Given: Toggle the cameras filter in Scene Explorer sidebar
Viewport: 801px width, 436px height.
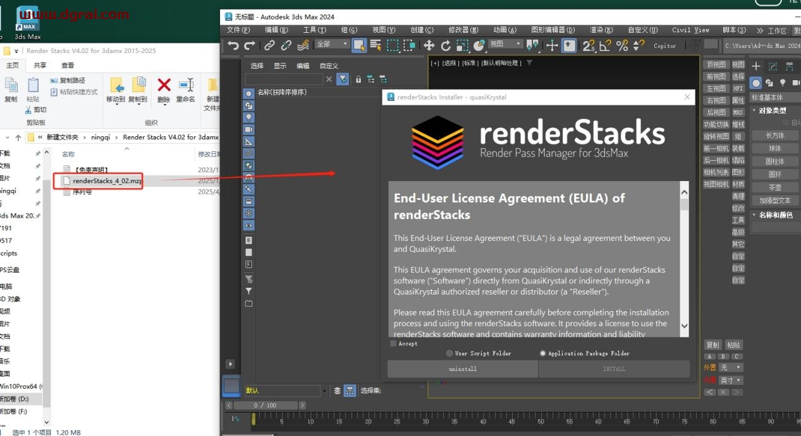Looking at the screenshot, I should pos(248,129).
